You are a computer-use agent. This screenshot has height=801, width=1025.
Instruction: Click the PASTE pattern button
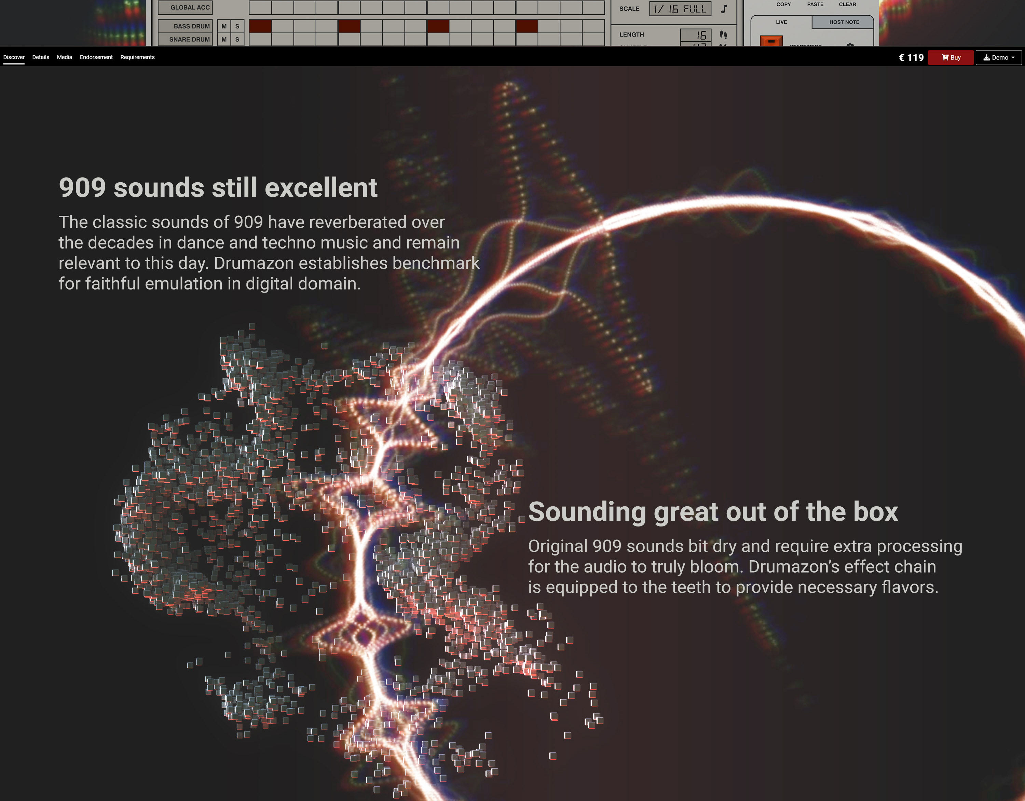(x=815, y=4)
